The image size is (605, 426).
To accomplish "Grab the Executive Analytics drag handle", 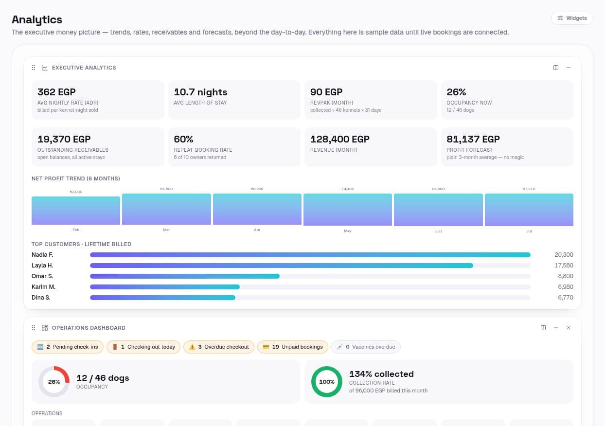I will pyautogui.click(x=34, y=68).
